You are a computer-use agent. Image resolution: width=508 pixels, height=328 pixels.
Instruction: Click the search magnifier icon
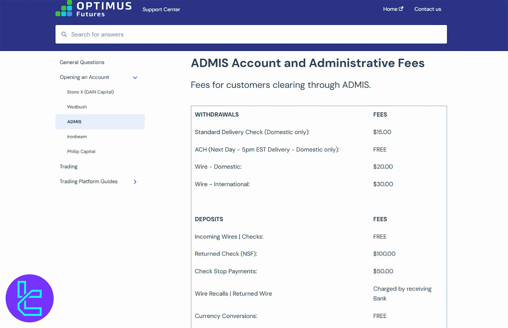coord(64,34)
